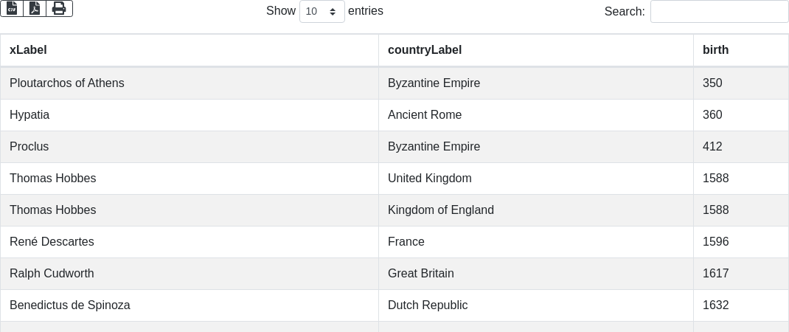Click the Hypatia name cell
This screenshot has width=789, height=332.
pos(29,115)
